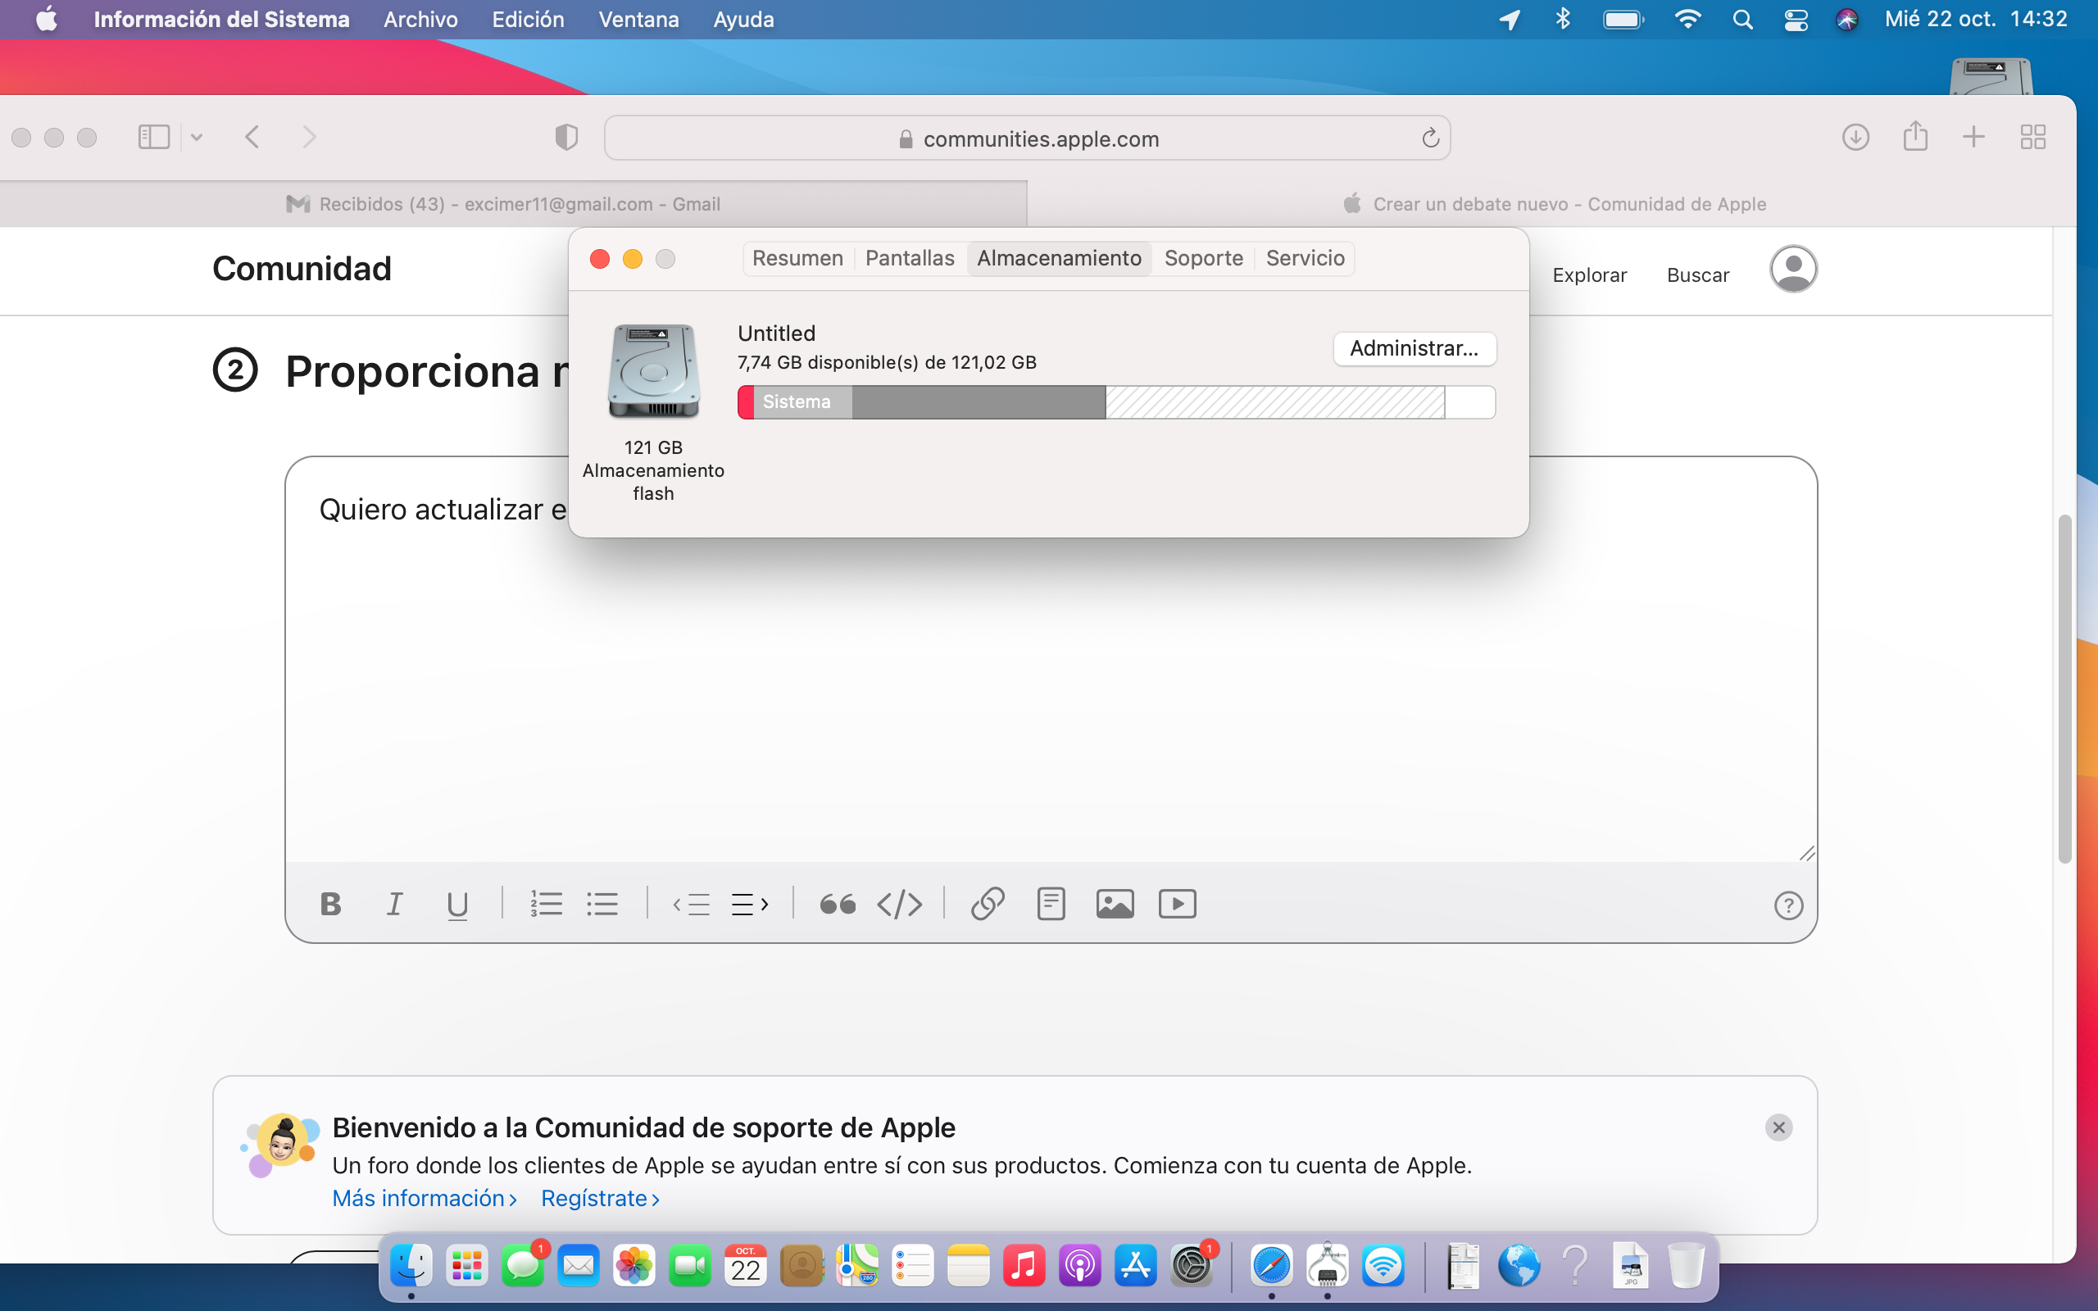Open the Regístrate link
This screenshot has width=2098, height=1311.
tap(600, 1198)
